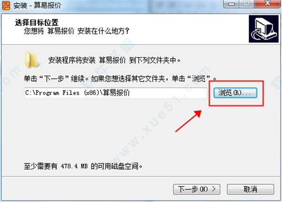
Task: Minimize the installer window
Action: click(231, 3)
